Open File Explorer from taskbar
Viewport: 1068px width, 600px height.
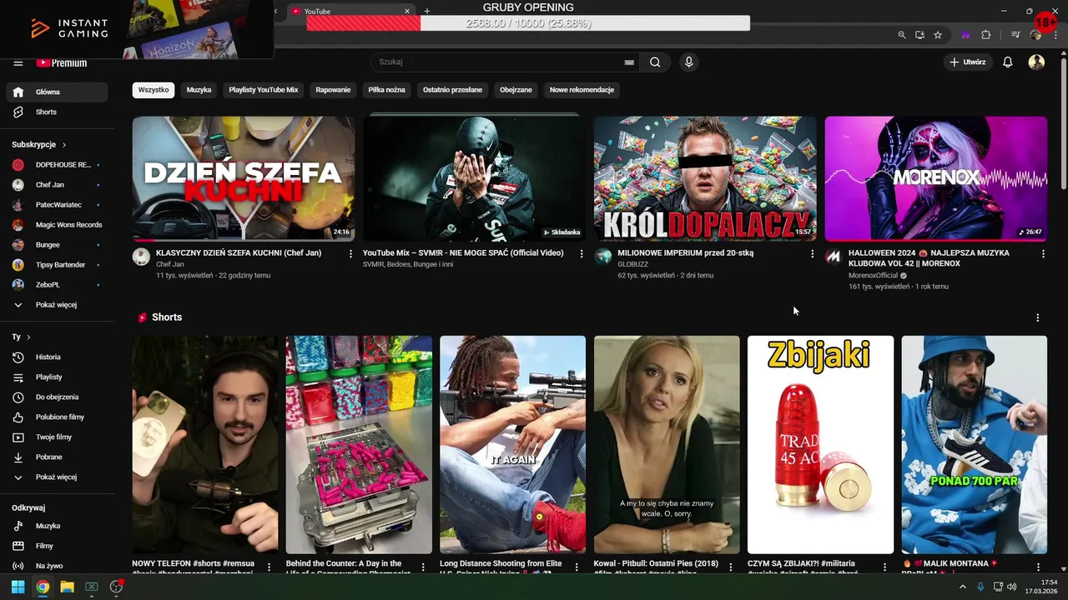tap(67, 587)
